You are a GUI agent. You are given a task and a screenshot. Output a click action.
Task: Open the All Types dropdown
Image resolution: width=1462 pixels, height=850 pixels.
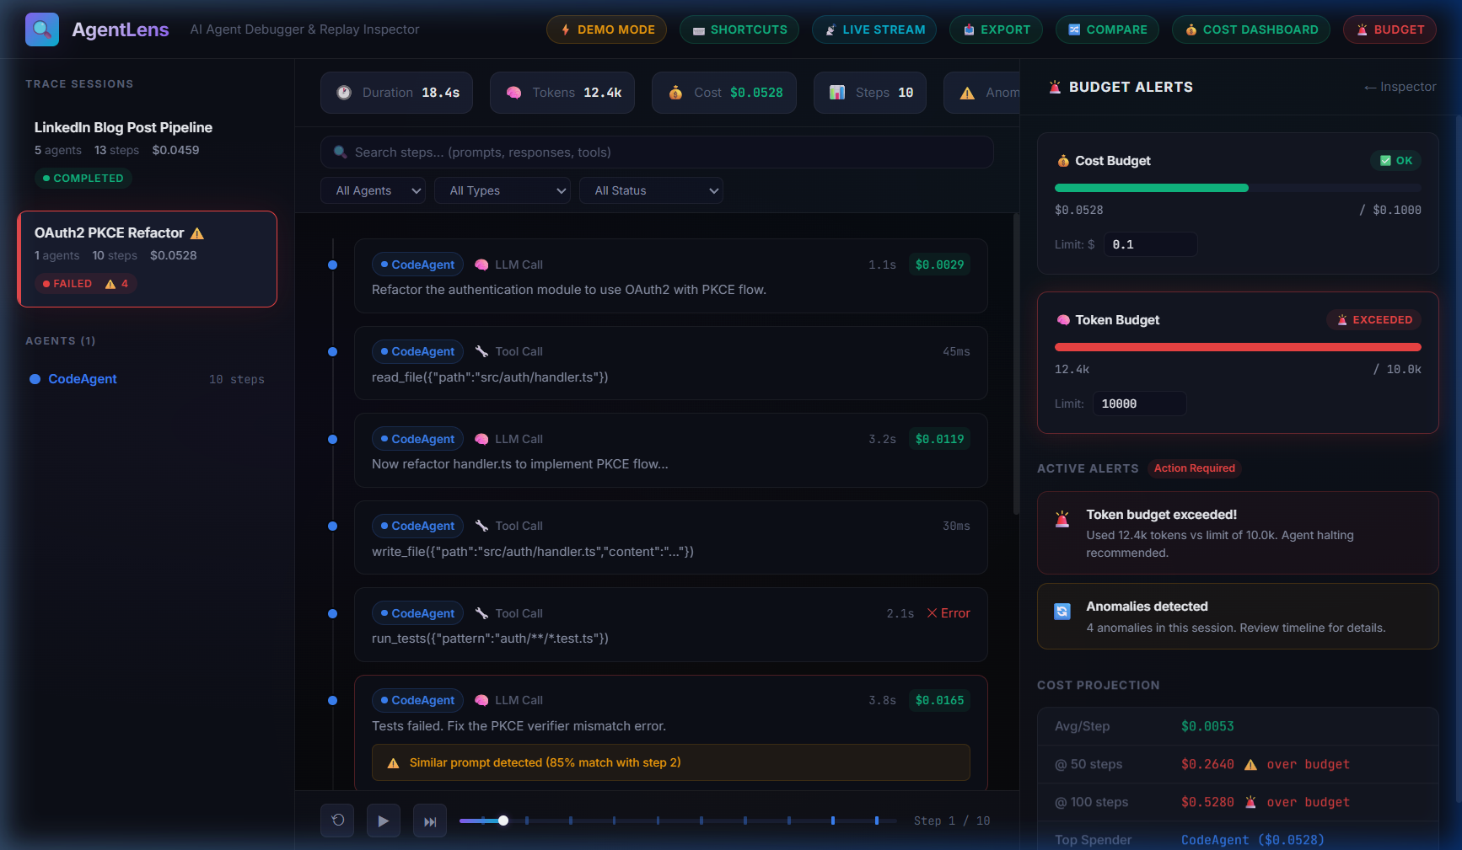pos(503,190)
